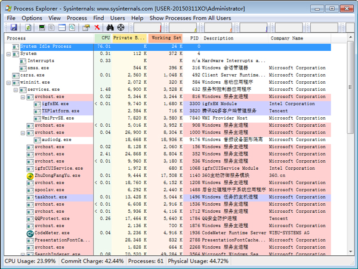
Task: Click the scrollbar down arrow
Action: click(x=350, y=252)
